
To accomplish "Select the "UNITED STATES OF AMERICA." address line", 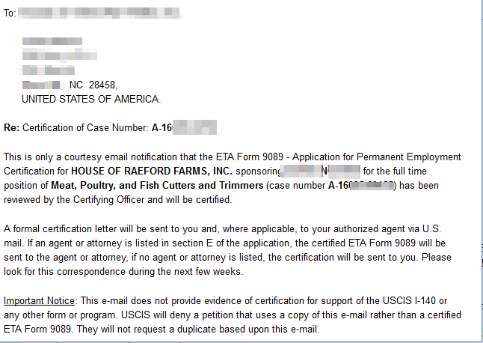I will [90, 99].
